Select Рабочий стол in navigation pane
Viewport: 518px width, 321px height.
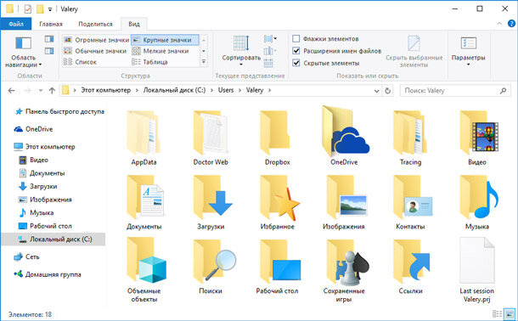pos(45,226)
